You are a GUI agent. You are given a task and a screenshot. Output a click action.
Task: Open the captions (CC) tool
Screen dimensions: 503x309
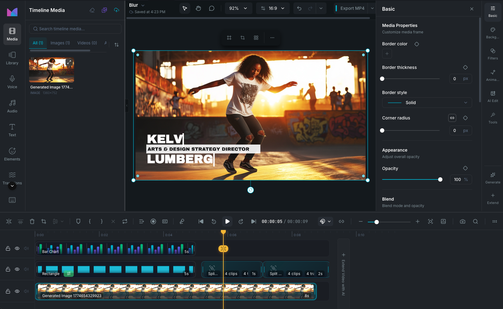[x=165, y=221]
